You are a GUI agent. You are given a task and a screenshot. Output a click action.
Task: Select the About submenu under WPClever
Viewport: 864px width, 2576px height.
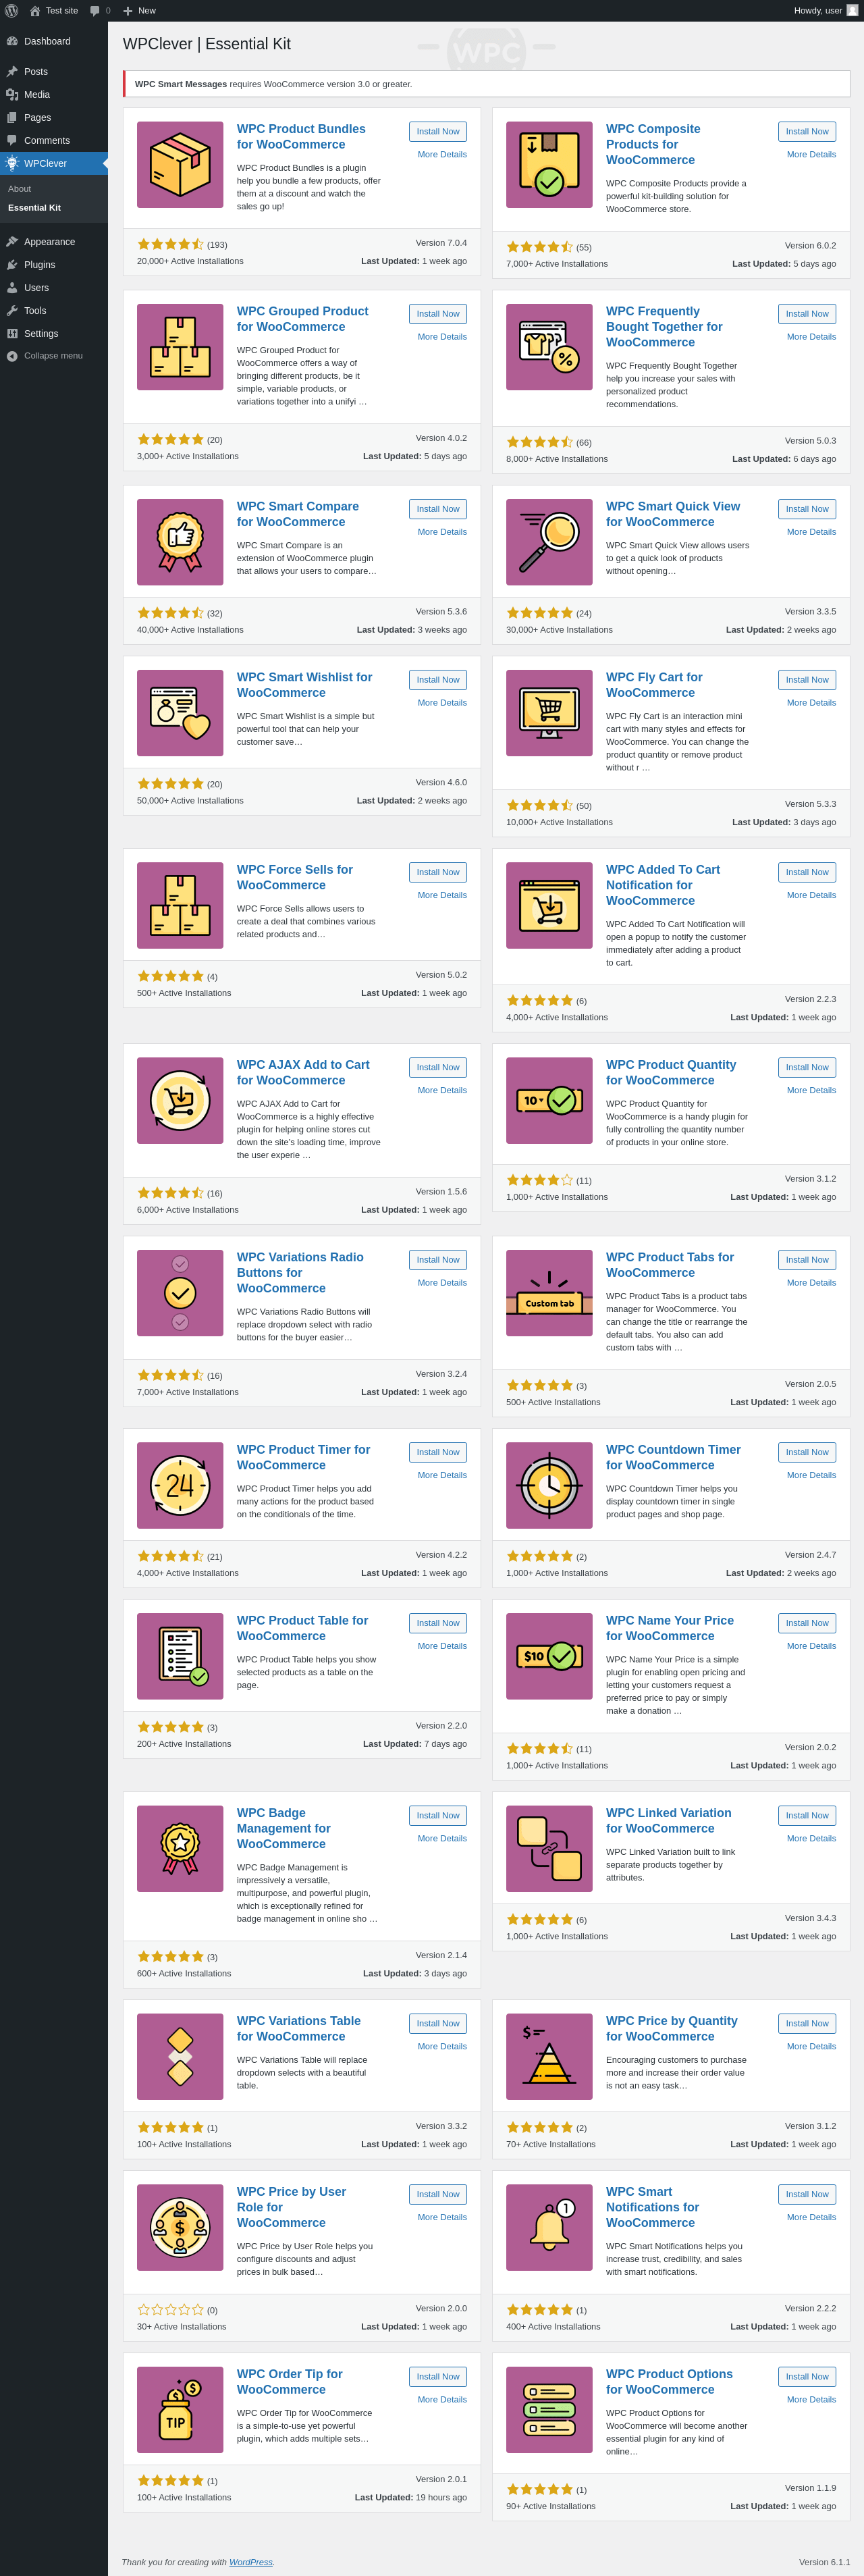tap(20, 189)
